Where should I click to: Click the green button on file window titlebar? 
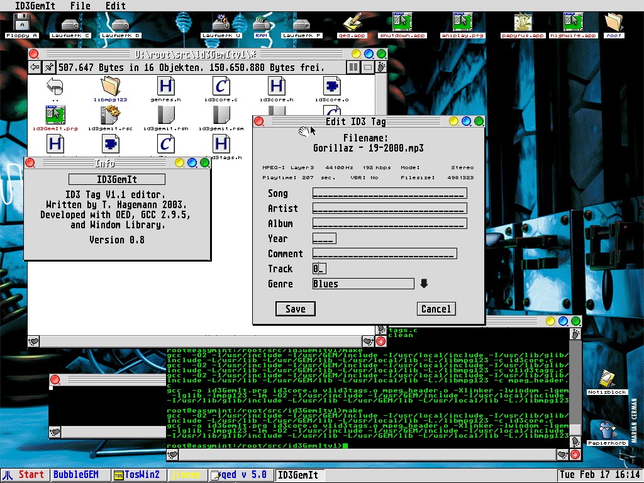pyautogui.click(x=381, y=54)
